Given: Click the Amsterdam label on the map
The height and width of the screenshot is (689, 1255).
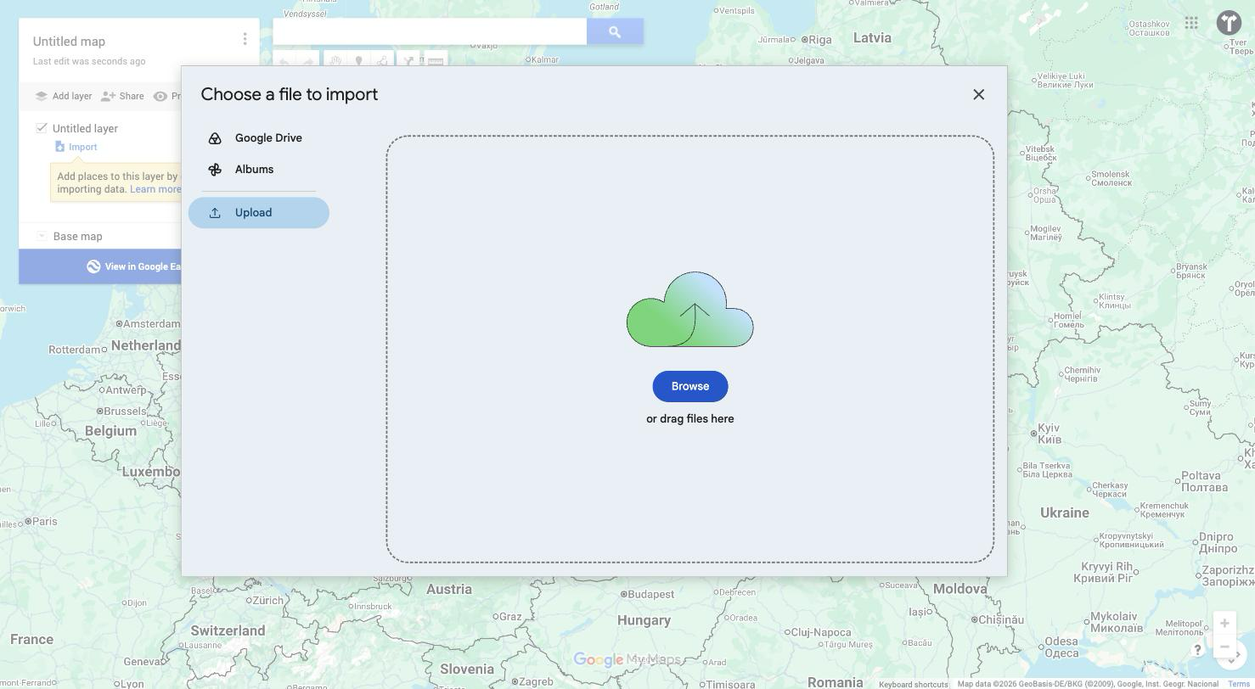Looking at the screenshot, I should pos(151,323).
